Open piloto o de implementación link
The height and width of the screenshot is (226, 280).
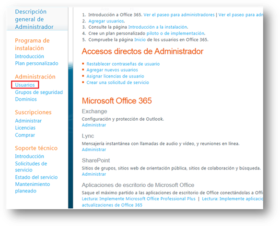[x=175, y=34]
